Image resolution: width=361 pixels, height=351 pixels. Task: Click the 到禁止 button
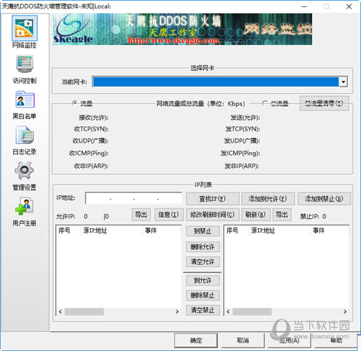click(x=203, y=231)
